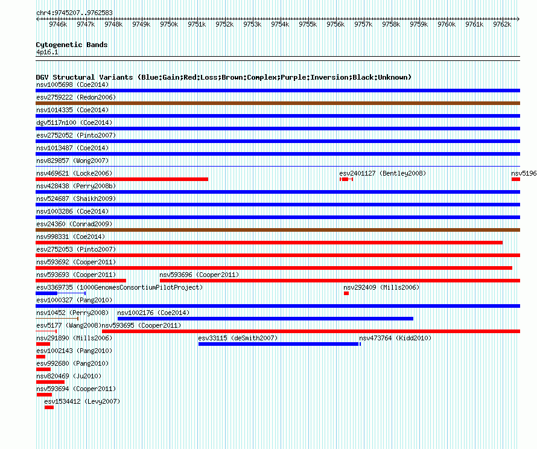
Task: Select the nsv998331 (Coe2014) label
Action: point(71,237)
